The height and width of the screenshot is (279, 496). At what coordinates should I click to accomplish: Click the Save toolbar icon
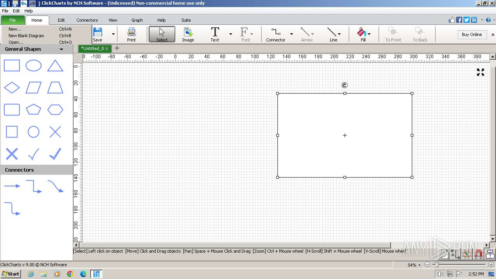pos(98,34)
